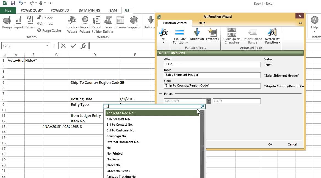Open the FILE tab
The image size is (321, 178).
point(8,10)
